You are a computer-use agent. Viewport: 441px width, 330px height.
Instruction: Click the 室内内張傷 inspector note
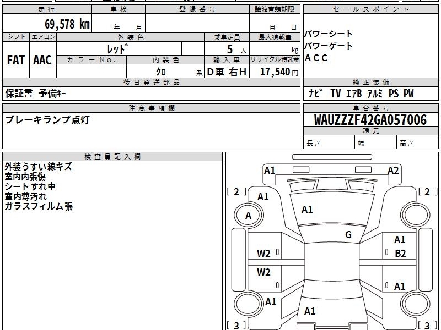pos(25,177)
